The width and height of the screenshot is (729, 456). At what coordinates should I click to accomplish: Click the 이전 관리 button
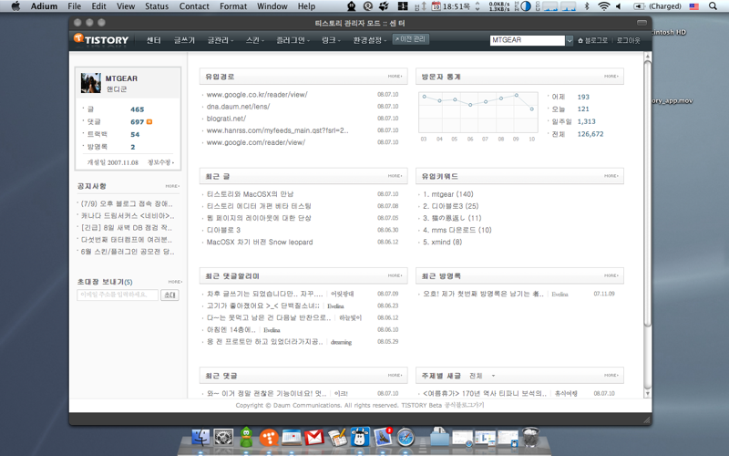pos(411,39)
